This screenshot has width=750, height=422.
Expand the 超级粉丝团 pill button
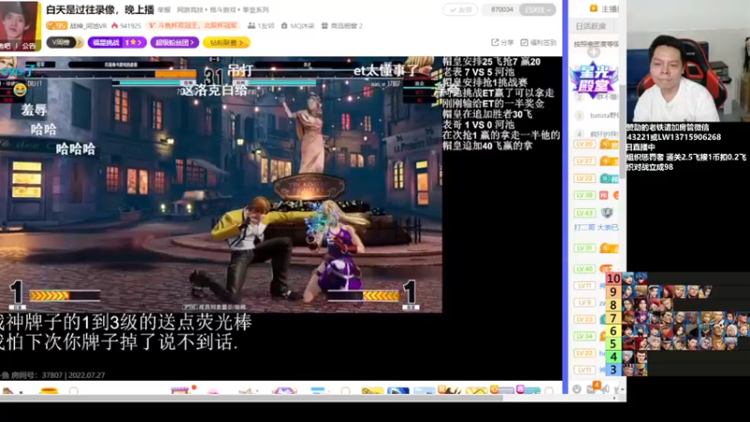[x=174, y=42]
